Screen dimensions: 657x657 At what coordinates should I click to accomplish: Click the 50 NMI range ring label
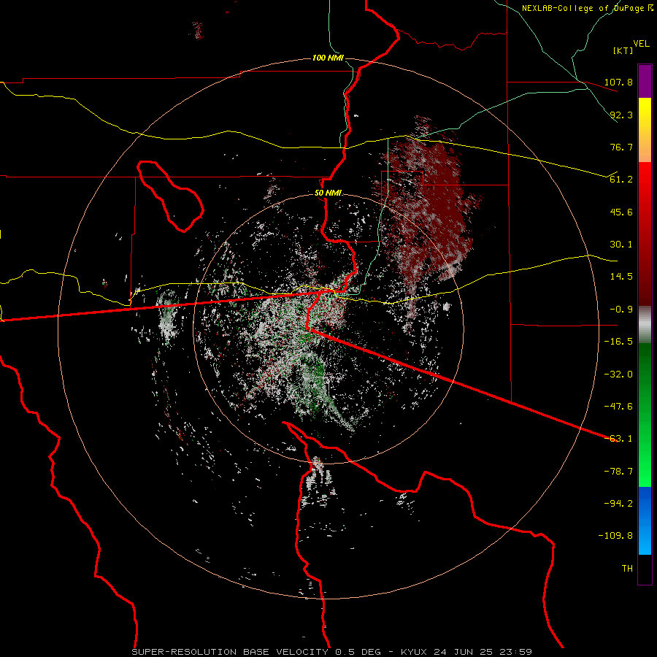pyautogui.click(x=328, y=193)
